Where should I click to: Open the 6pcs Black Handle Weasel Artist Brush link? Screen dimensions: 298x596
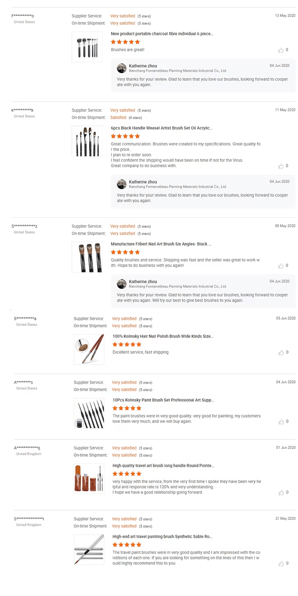161,128
